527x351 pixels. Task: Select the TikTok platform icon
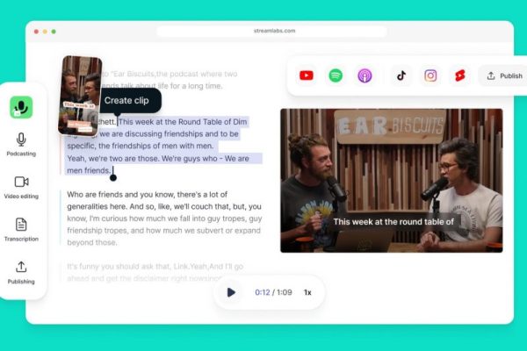401,75
